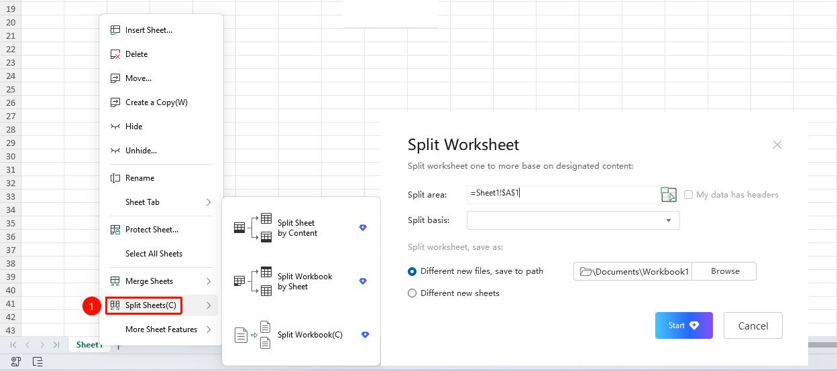Expand the Merge Sheets submenu arrow
Image resolution: width=837 pixels, height=371 pixels.
point(209,281)
